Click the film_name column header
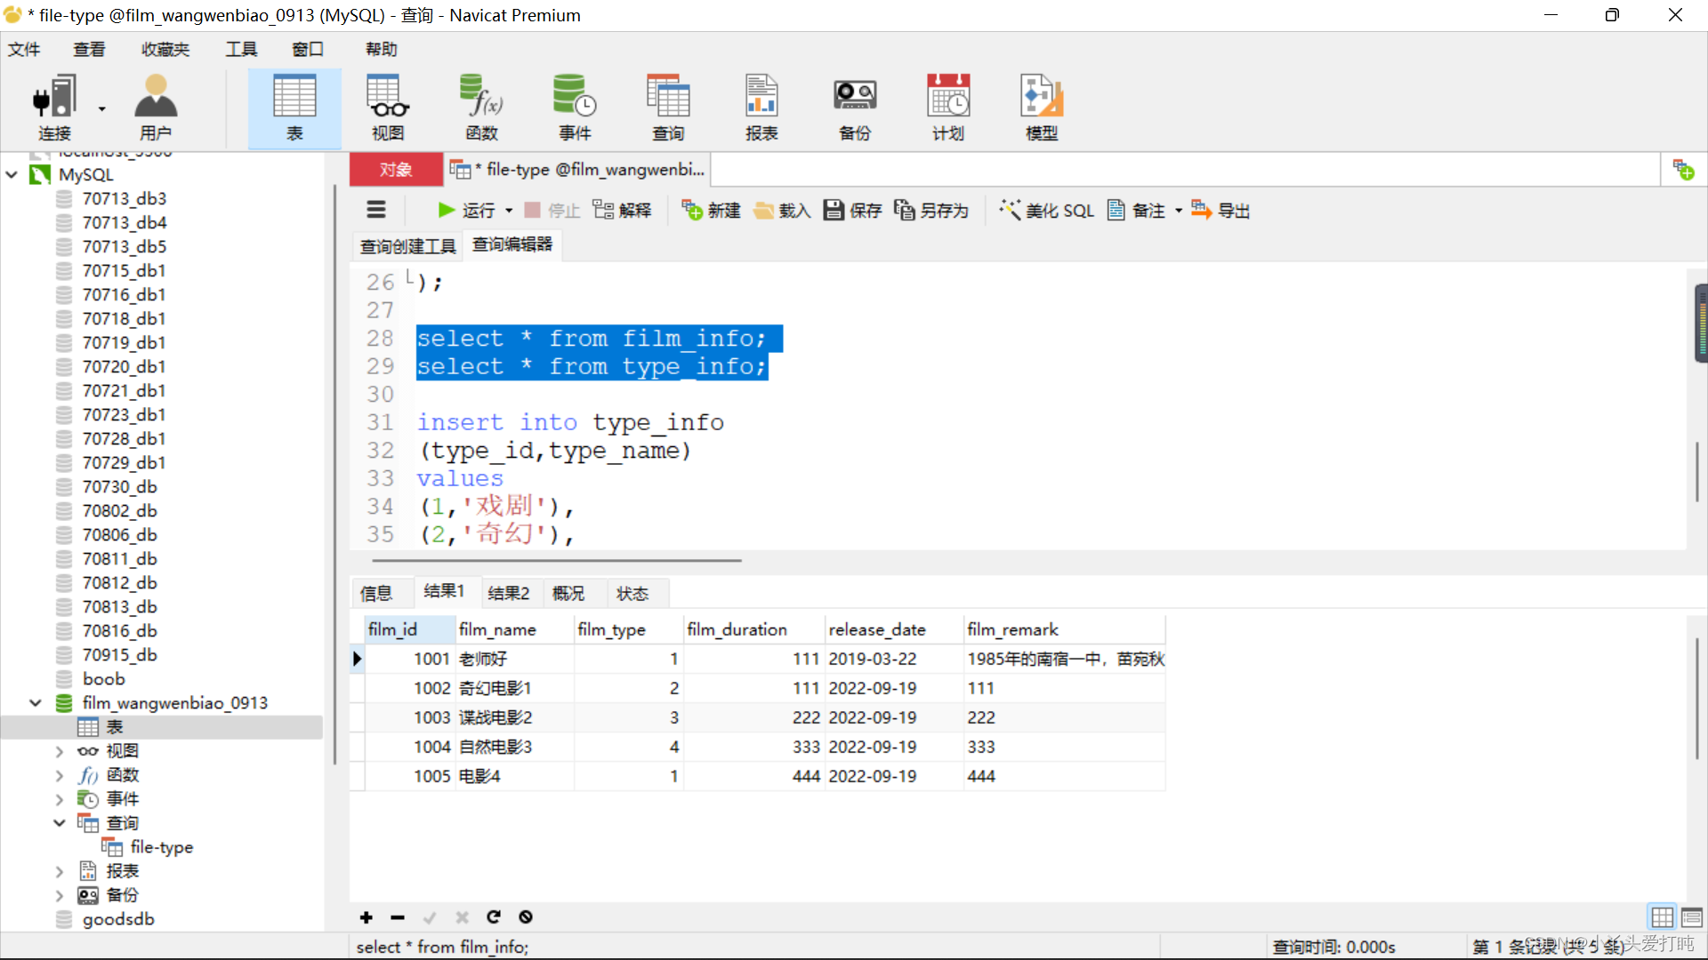Viewport: 1708px width, 960px height. click(497, 629)
